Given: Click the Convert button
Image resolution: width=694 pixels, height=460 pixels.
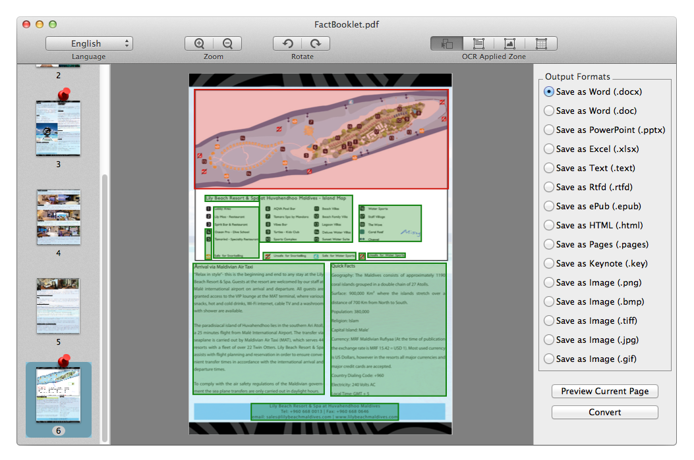Looking at the screenshot, I should point(604,412).
